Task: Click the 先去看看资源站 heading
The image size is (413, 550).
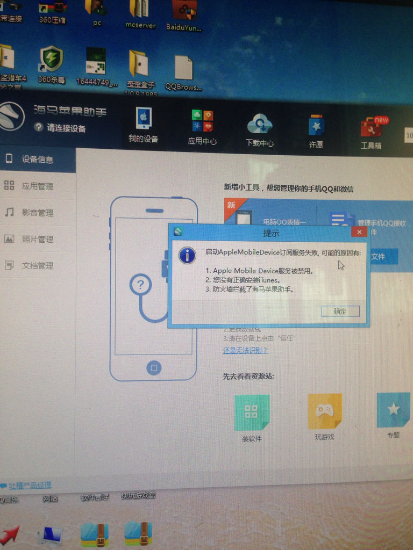Action: (248, 377)
